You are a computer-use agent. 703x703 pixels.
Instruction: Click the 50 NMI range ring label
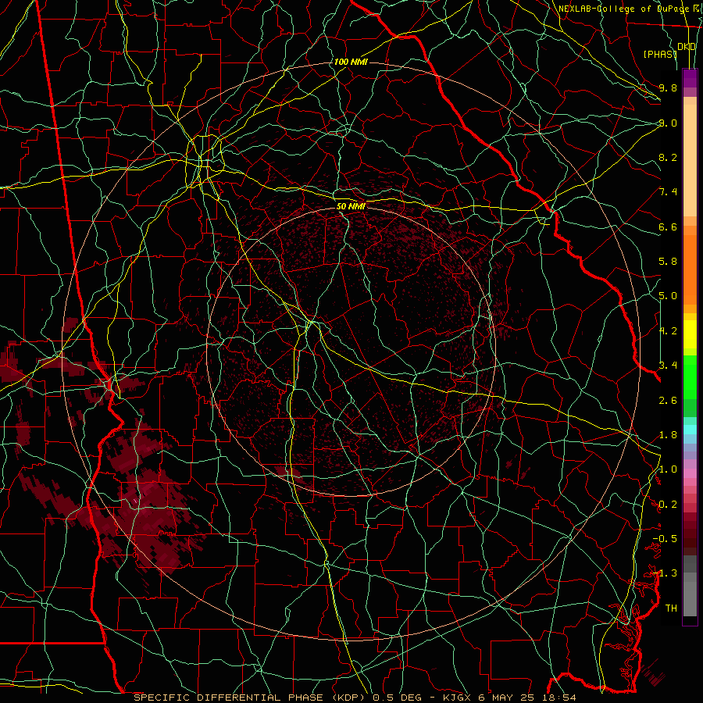tap(351, 205)
